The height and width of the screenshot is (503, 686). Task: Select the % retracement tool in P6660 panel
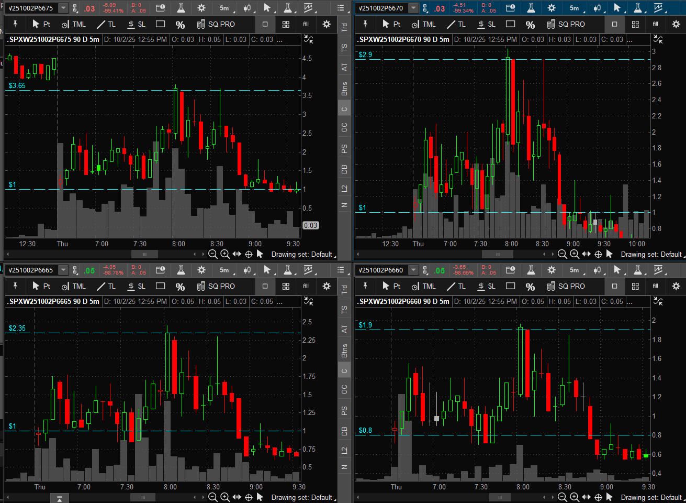click(x=530, y=286)
